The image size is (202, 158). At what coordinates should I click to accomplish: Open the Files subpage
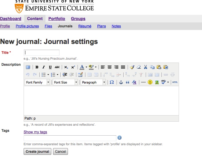tap(48, 26)
